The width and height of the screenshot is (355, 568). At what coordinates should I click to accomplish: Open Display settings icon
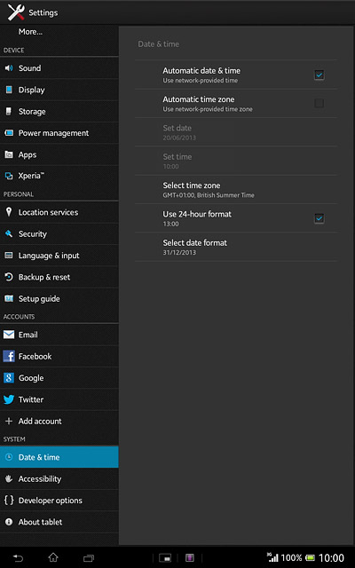point(9,90)
